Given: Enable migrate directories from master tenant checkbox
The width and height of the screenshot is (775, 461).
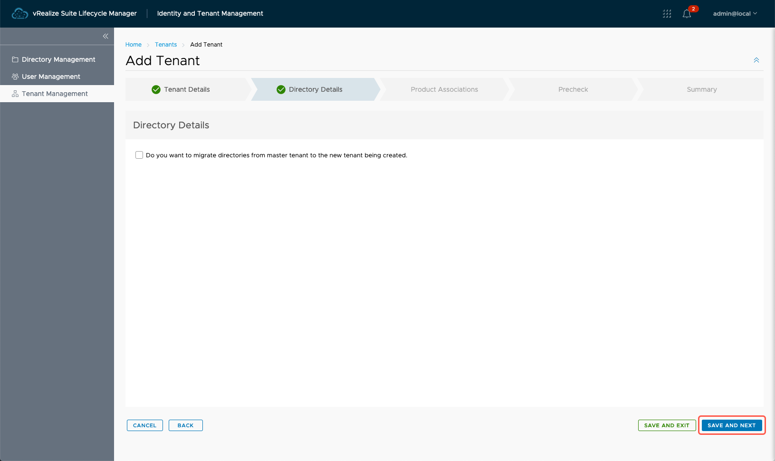Looking at the screenshot, I should pos(139,155).
